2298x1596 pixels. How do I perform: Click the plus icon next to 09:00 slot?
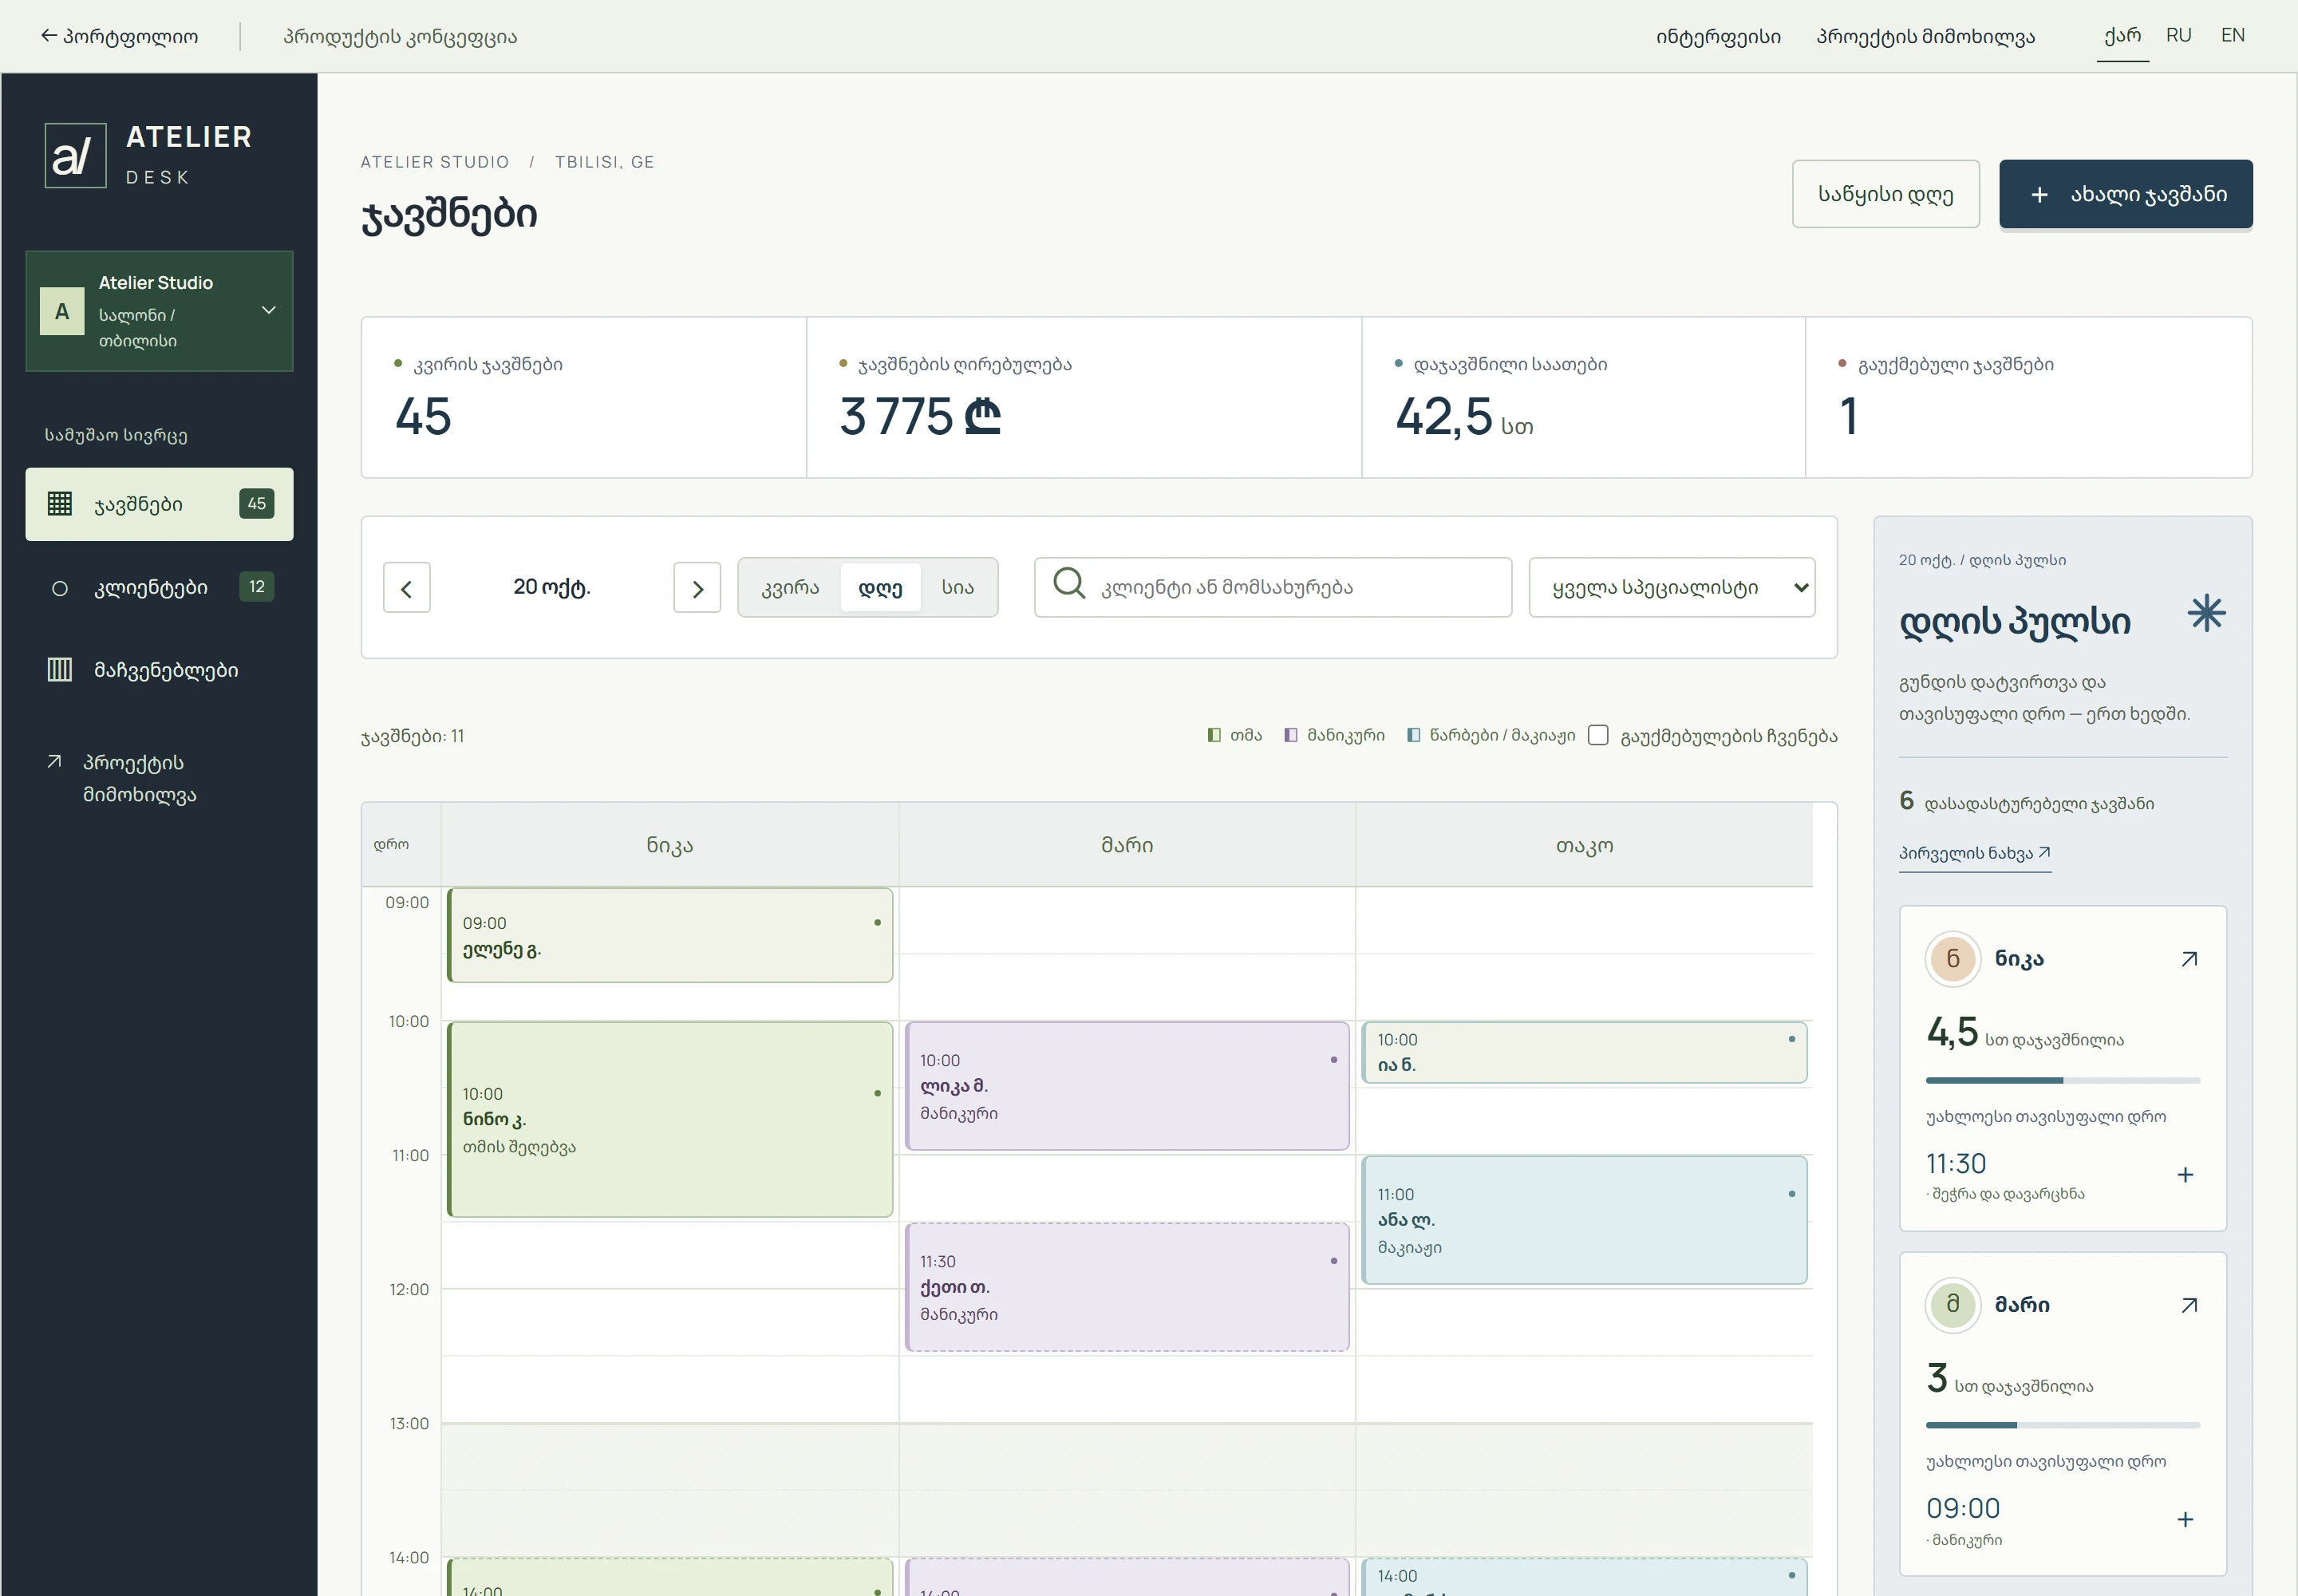(2185, 1520)
